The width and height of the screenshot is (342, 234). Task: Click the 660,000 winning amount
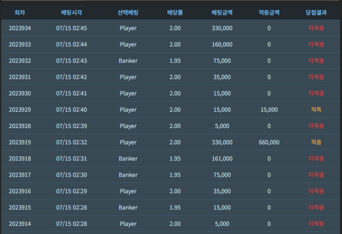click(269, 142)
